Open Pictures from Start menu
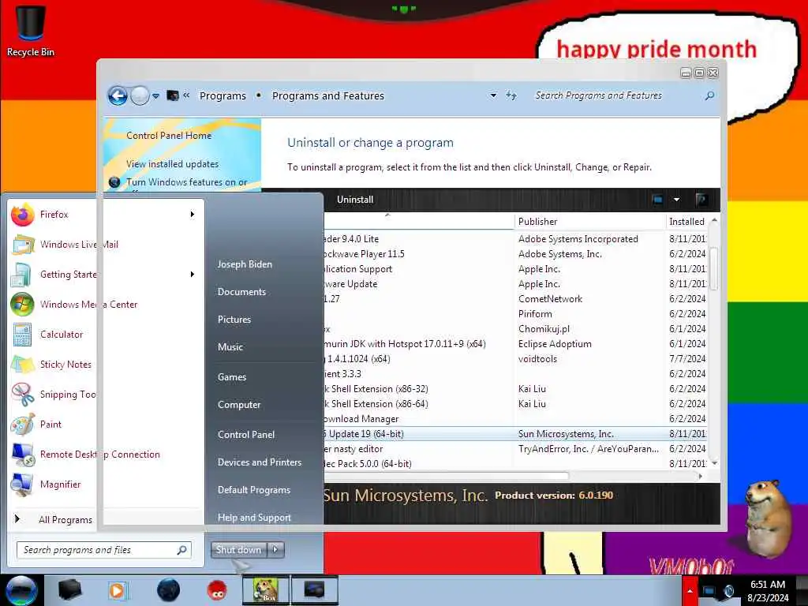The width and height of the screenshot is (808, 606). click(234, 320)
